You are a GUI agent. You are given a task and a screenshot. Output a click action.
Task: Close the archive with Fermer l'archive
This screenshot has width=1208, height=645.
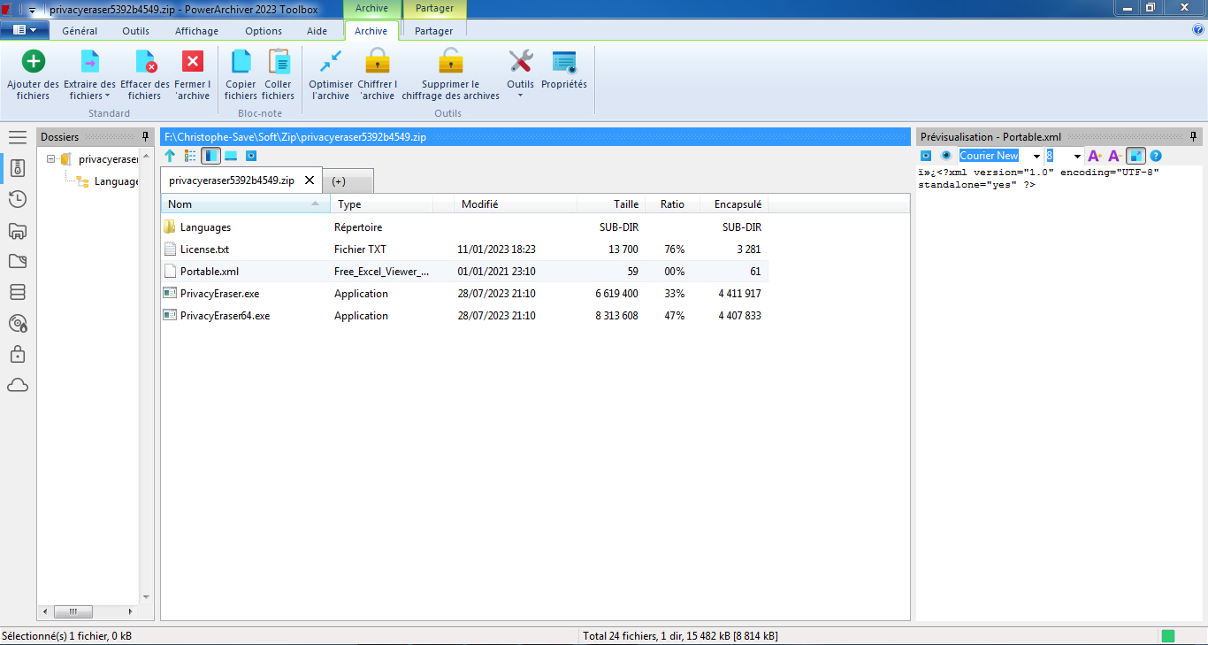point(192,74)
